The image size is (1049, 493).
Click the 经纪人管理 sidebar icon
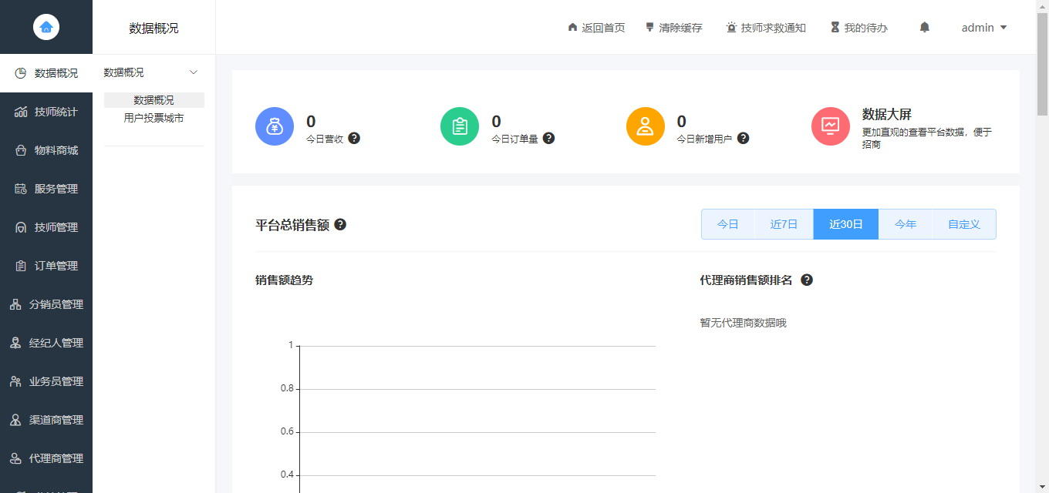point(15,343)
